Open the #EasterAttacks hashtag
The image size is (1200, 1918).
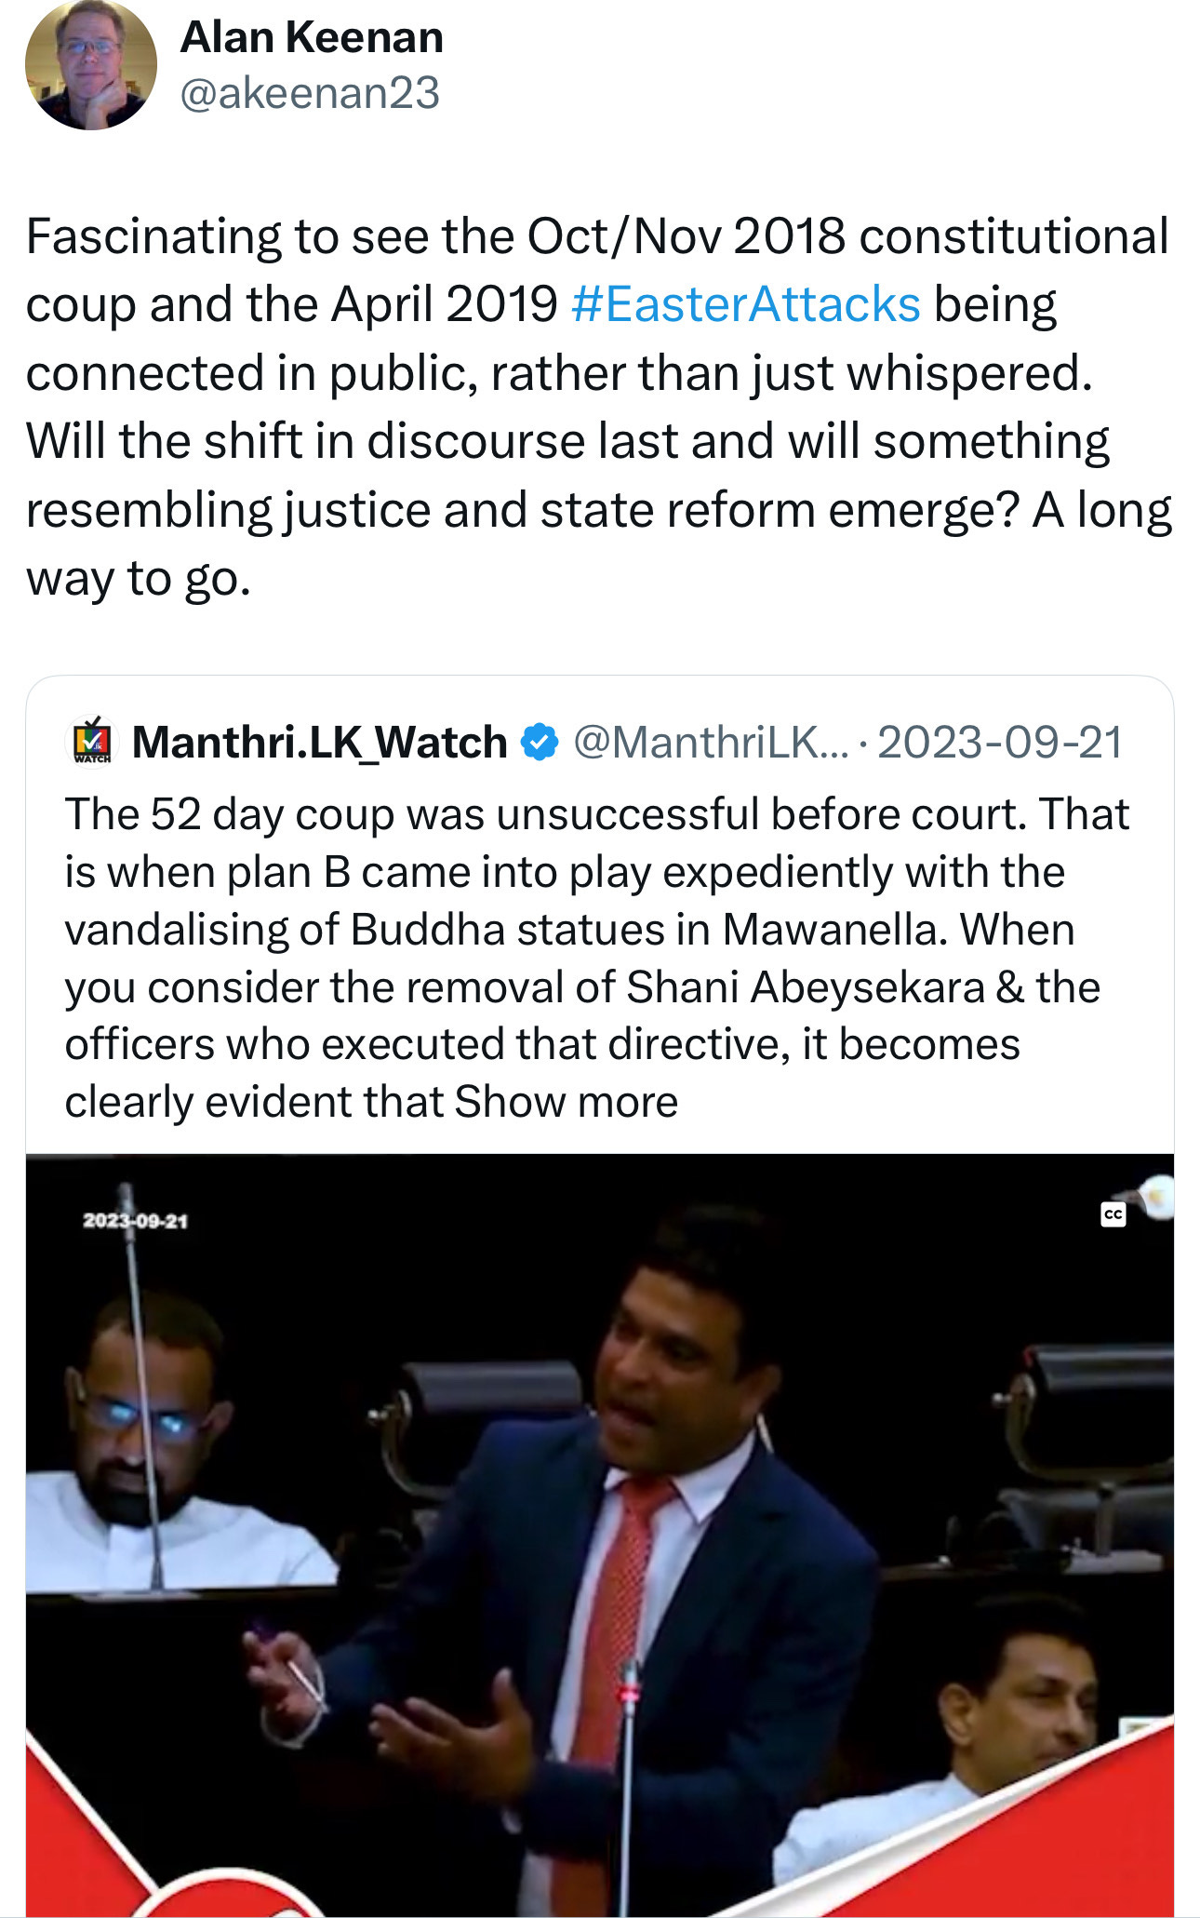coord(745,304)
